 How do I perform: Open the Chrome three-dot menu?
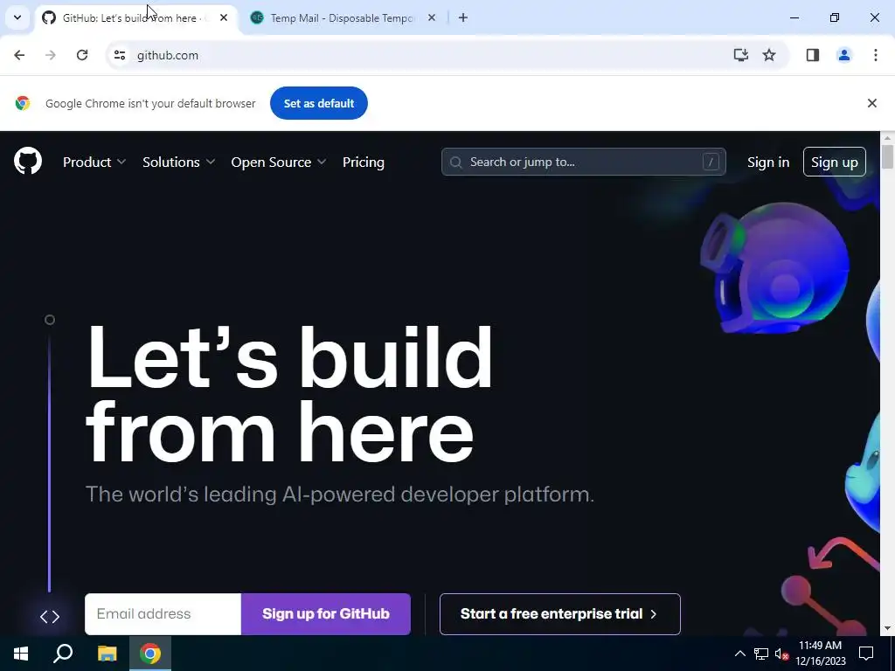(876, 55)
